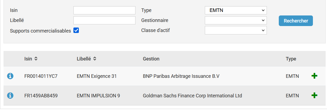Click the EMTN Exigence 31 label
Screen dimensions: 327x112
[x=97, y=76]
